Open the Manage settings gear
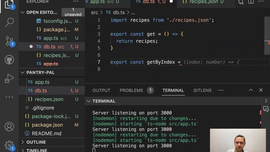 [x=9, y=146]
